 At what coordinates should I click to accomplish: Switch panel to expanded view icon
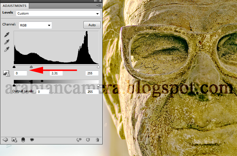click(x=14, y=140)
